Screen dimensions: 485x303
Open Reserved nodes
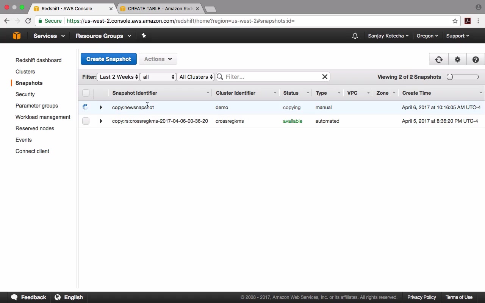(35, 128)
